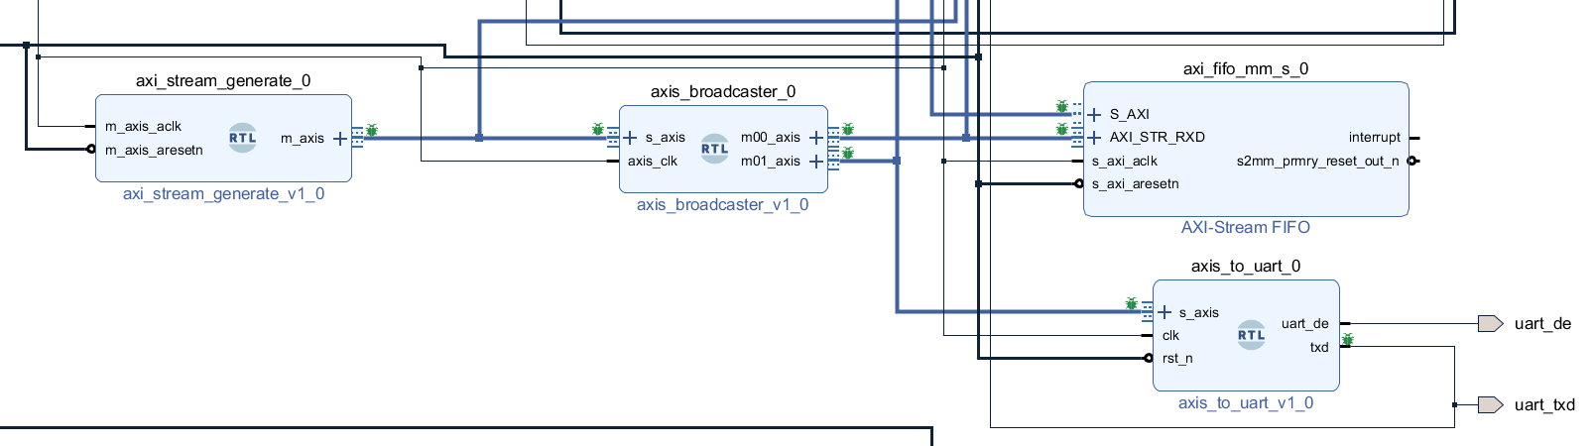
Task: Click the uart_txd external port label
Action: (1544, 404)
